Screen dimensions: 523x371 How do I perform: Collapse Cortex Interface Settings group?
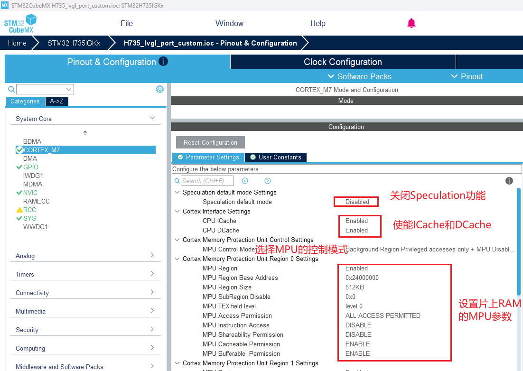(177, 211)
